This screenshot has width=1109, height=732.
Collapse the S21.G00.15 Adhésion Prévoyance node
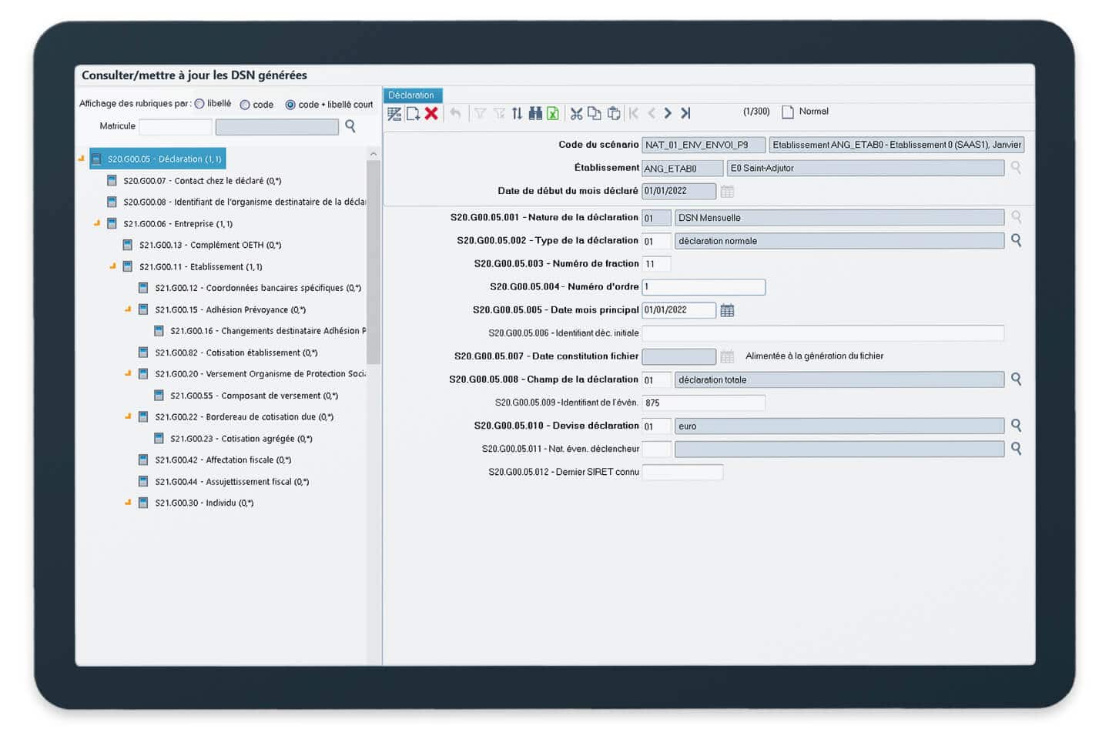[129, 309]
